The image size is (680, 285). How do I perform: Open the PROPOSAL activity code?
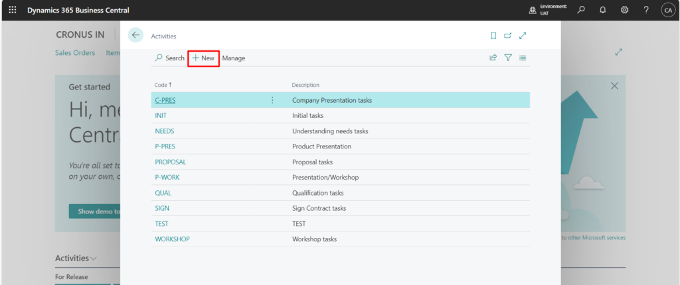pyautogui.click(x=171, y=162)
